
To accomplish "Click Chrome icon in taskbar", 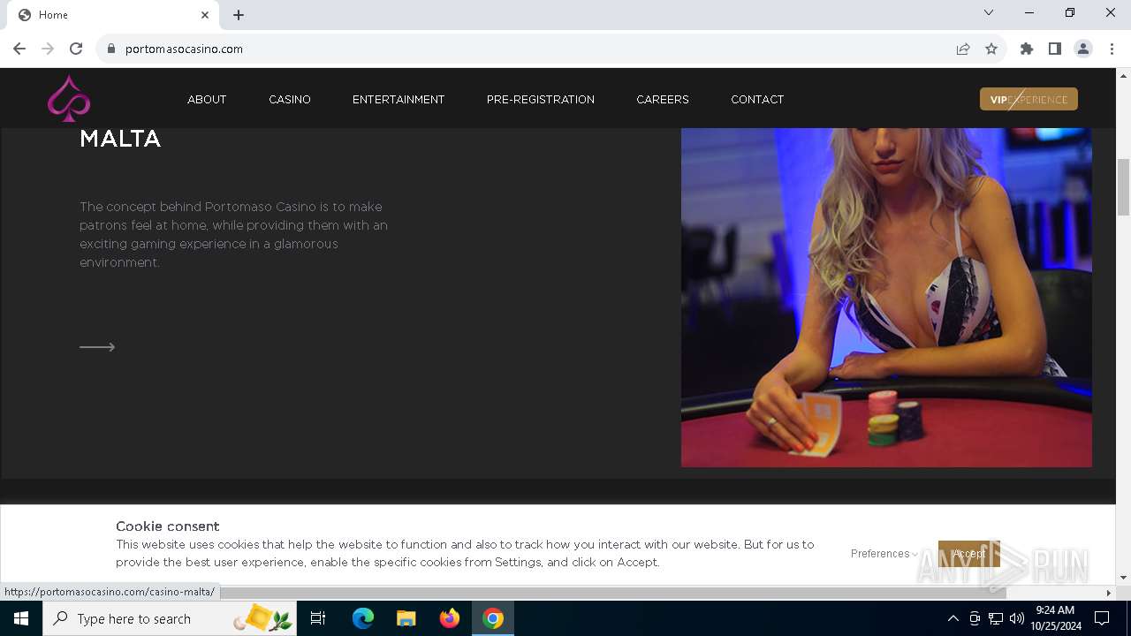I will (493, 618).
